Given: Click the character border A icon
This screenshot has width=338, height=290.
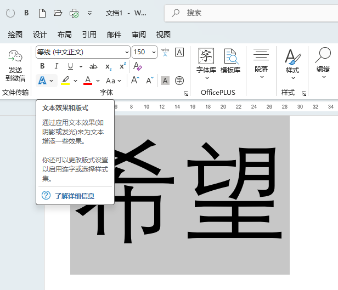Looking at the screenshot, I should coord(179,52).
